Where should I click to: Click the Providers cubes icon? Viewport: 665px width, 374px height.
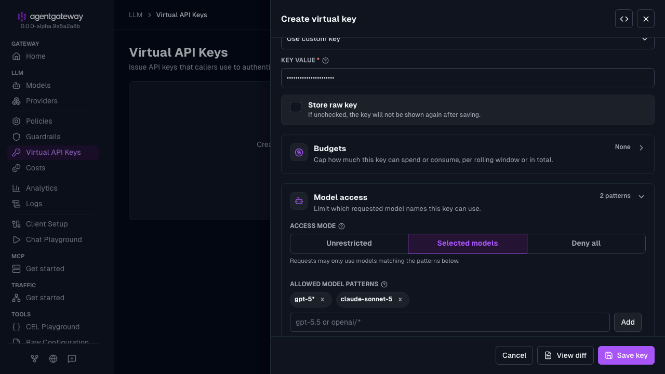tap(17, 101)
